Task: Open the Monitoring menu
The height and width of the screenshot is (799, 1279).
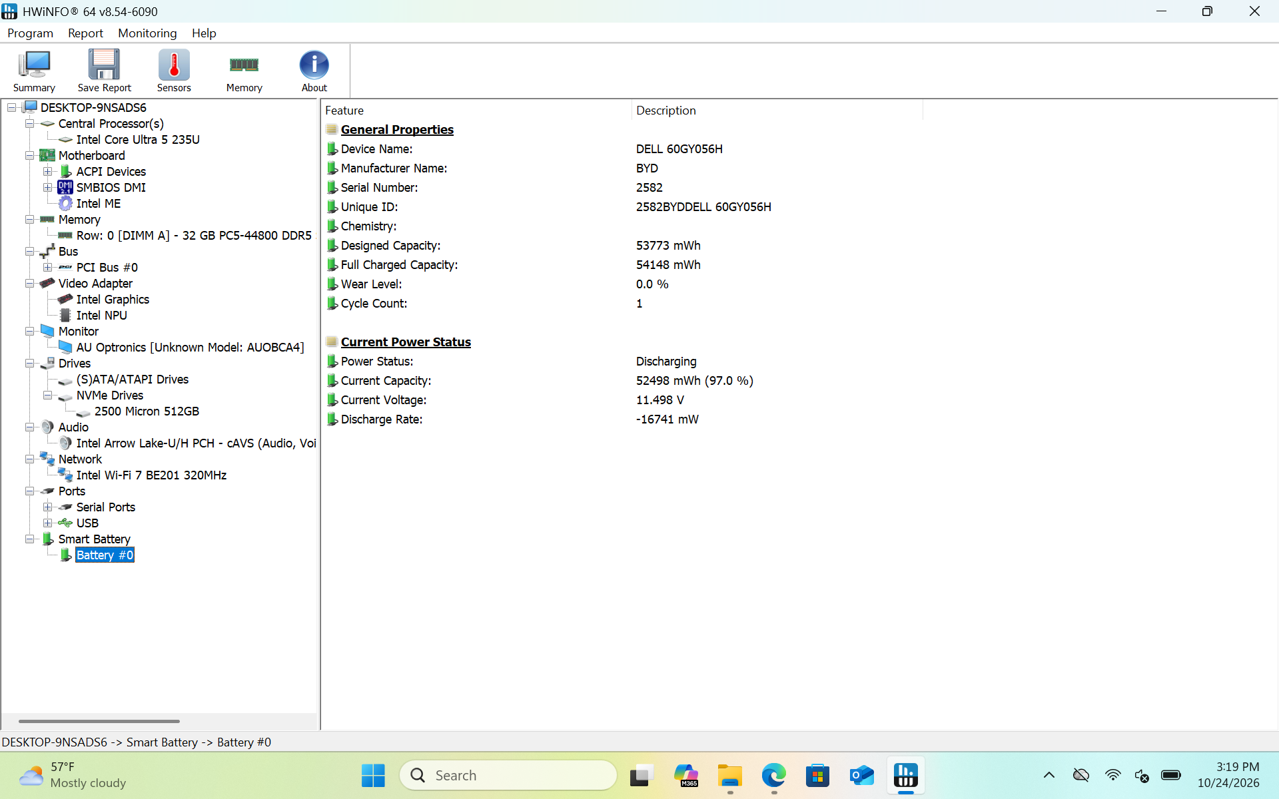Action: 147,33
